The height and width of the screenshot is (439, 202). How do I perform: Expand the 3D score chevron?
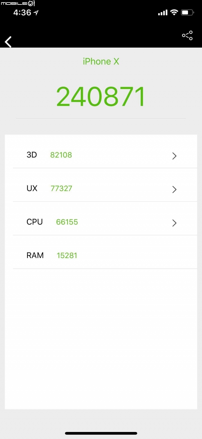point(174,156)
